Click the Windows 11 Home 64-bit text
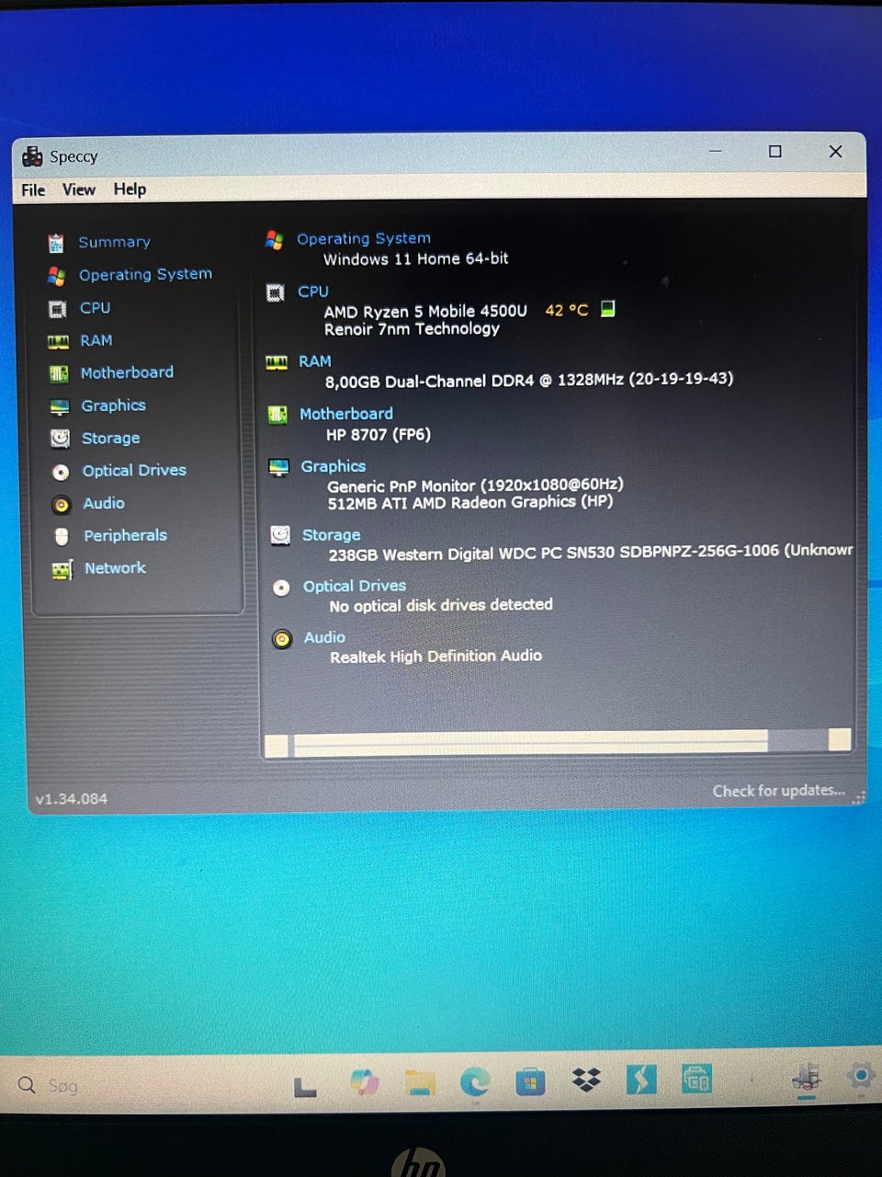 pos(415,259)
